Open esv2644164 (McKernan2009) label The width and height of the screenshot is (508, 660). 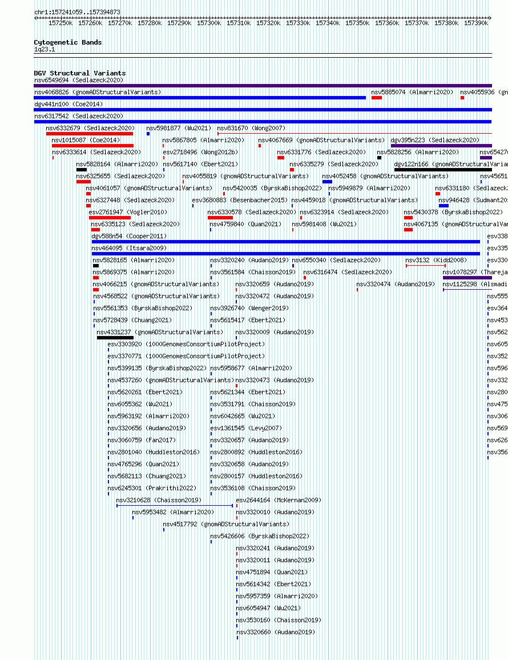[x=279, y=500]
